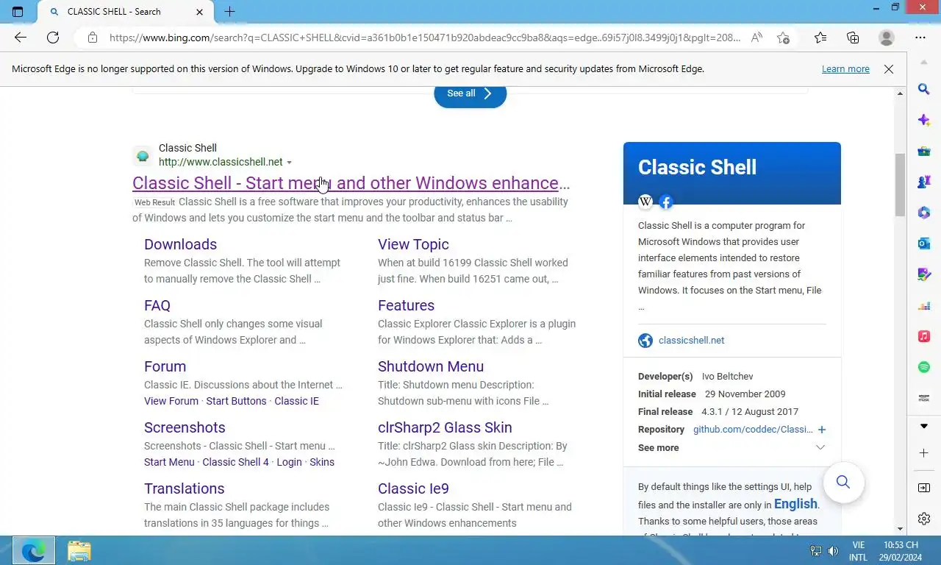Image resolution: width=941 pixels, height=565 pixels.
Task: Open the Copilot sparkle sidebar icon
Action: pyautogui.click(x=924, y=120)
